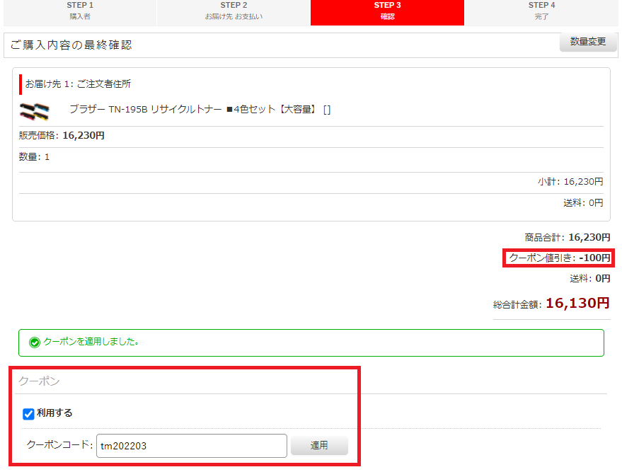
Task: Click the bold 送料: 0円 line under coupon discount
Action: (590, 279)
